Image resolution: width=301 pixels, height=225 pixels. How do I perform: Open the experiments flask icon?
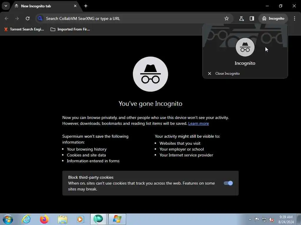(x=241, y=18)
